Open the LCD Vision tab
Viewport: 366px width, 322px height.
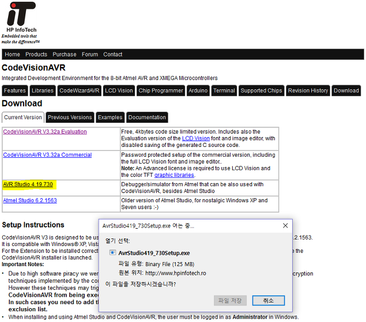click(119, 90)
